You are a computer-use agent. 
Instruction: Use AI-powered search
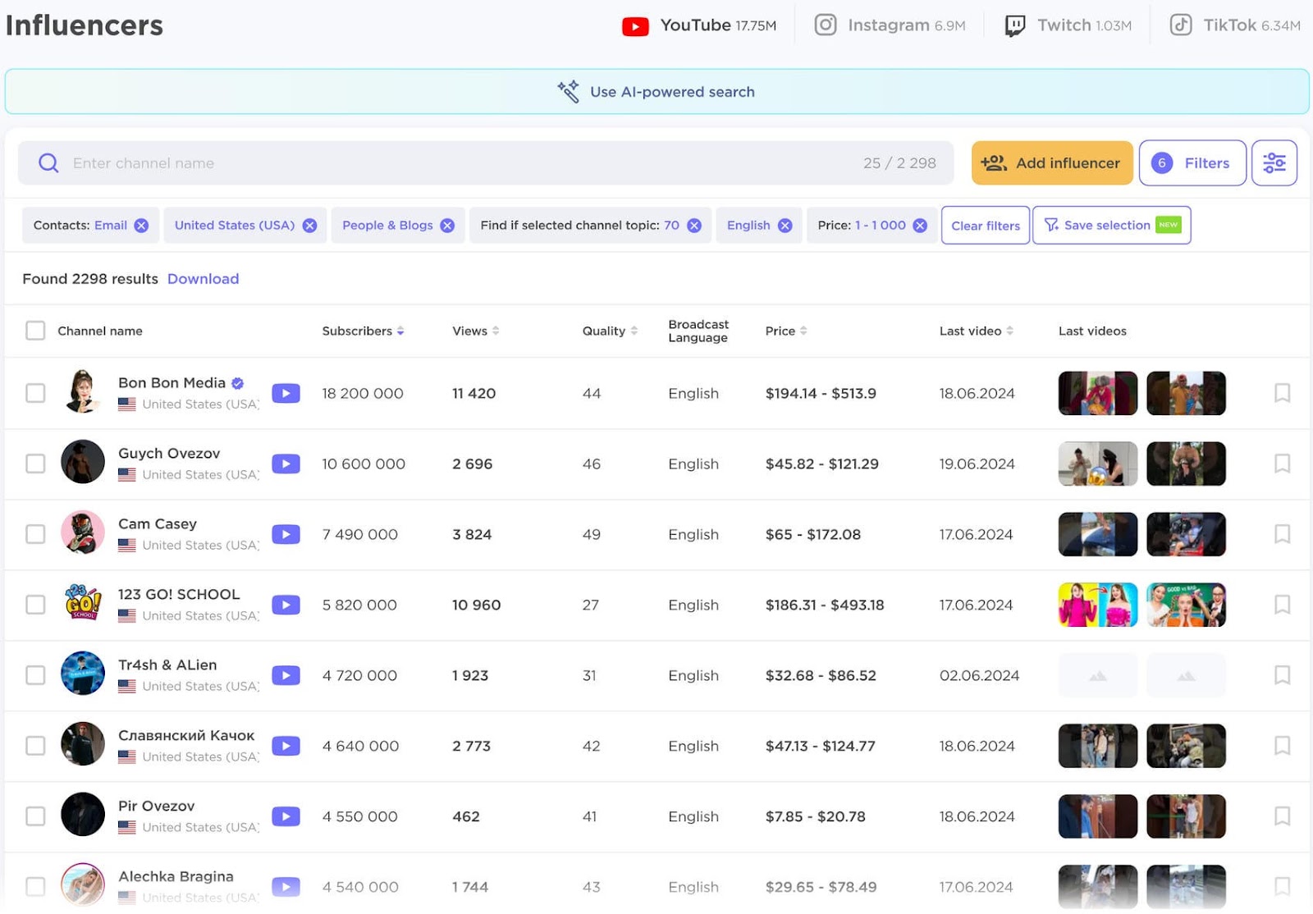pyautogui.click(x=672, y=91)
